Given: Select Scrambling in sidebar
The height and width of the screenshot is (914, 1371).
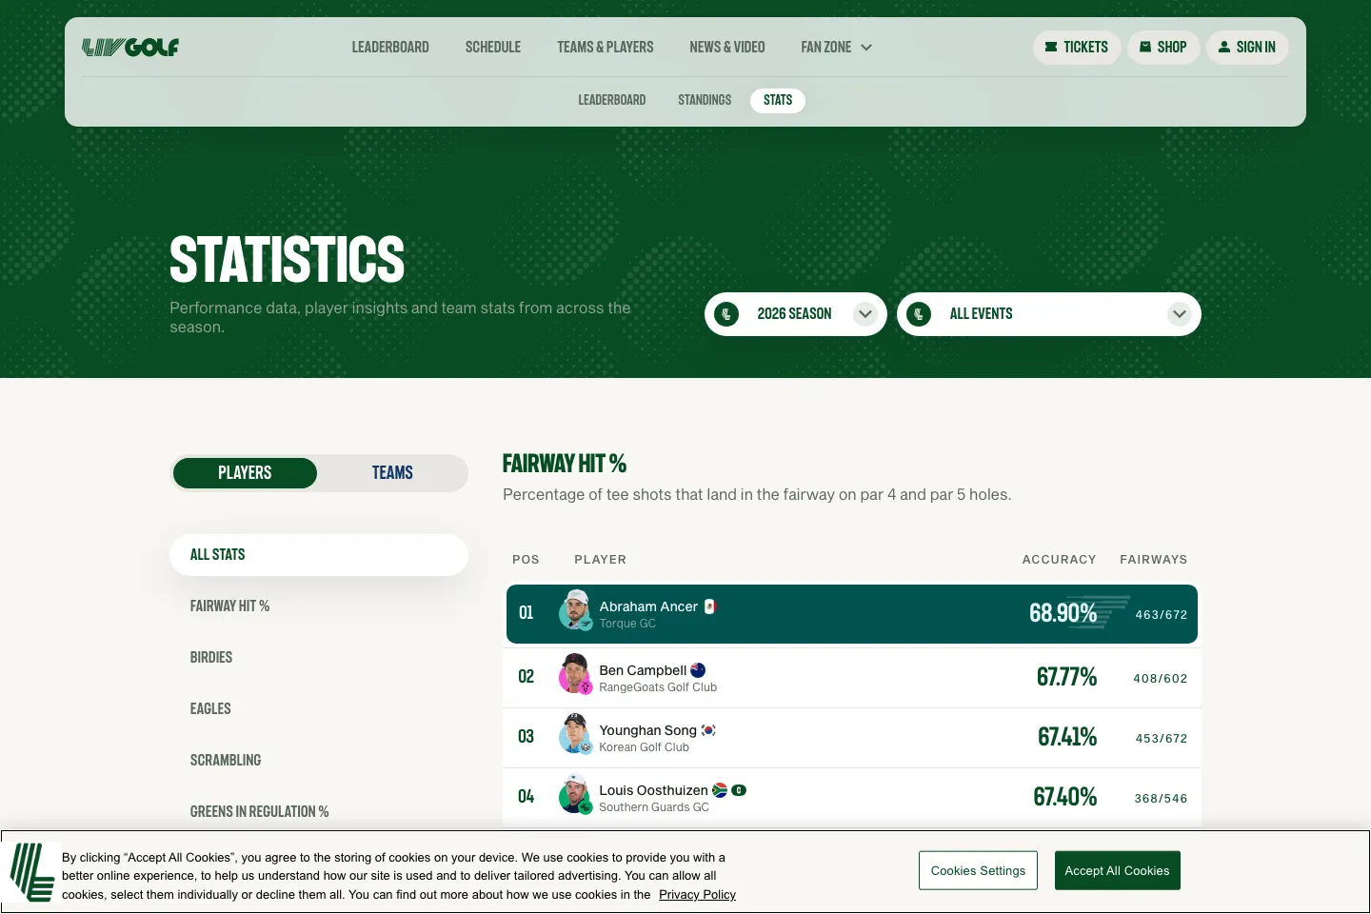Looking at the screenshot, I should click(x=226, y=761).
